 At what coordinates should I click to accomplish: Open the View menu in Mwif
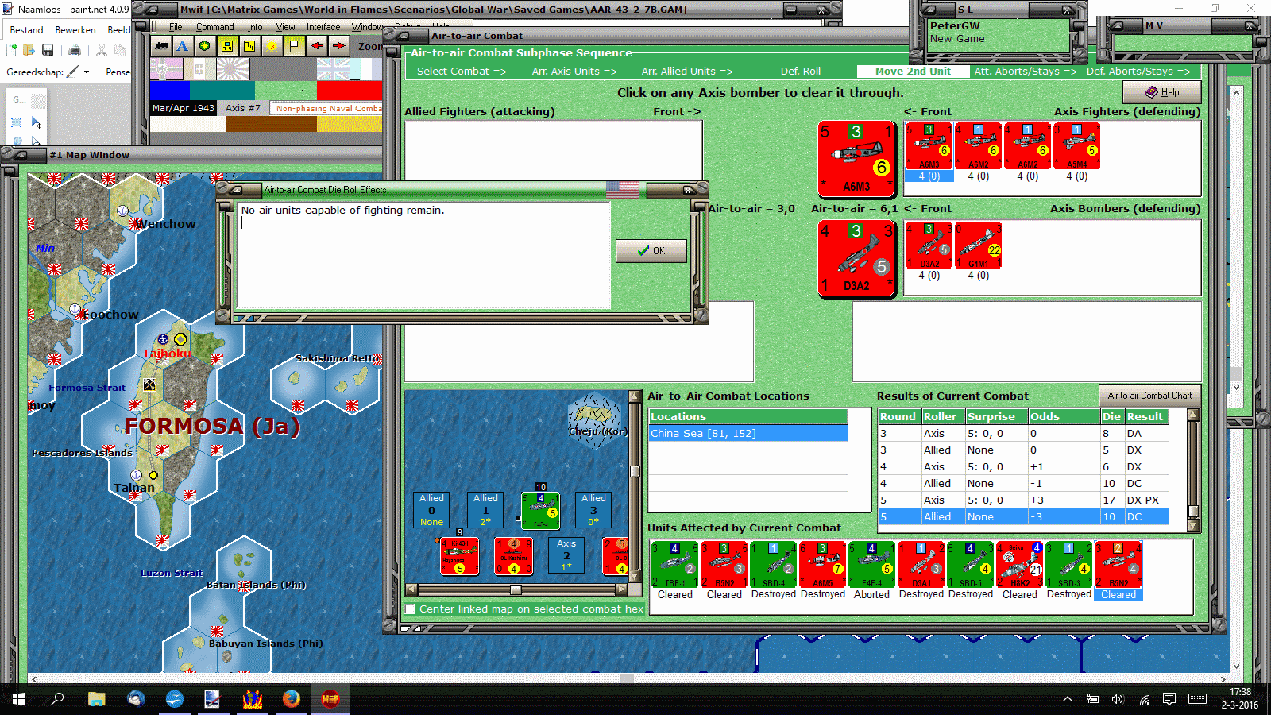[x=285, y=27]
